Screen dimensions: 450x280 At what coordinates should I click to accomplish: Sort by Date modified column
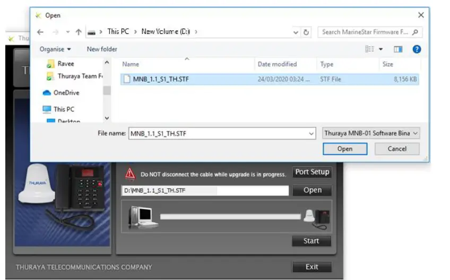click(277, 64)
